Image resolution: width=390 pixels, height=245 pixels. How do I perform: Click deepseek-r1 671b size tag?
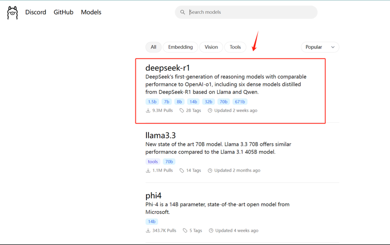[x=240, y=102]
